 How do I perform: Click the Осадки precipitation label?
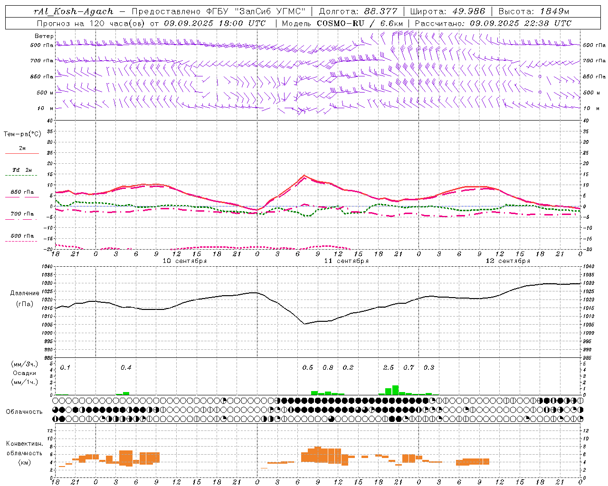tap(25, 373)
